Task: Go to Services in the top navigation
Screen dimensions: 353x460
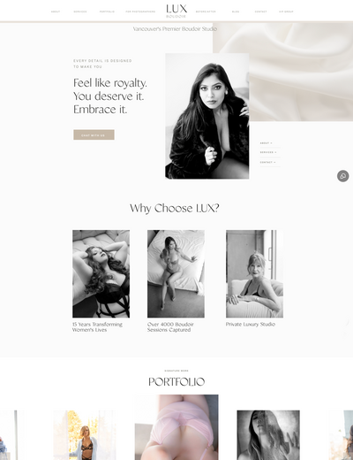Action: coord(80,11)
